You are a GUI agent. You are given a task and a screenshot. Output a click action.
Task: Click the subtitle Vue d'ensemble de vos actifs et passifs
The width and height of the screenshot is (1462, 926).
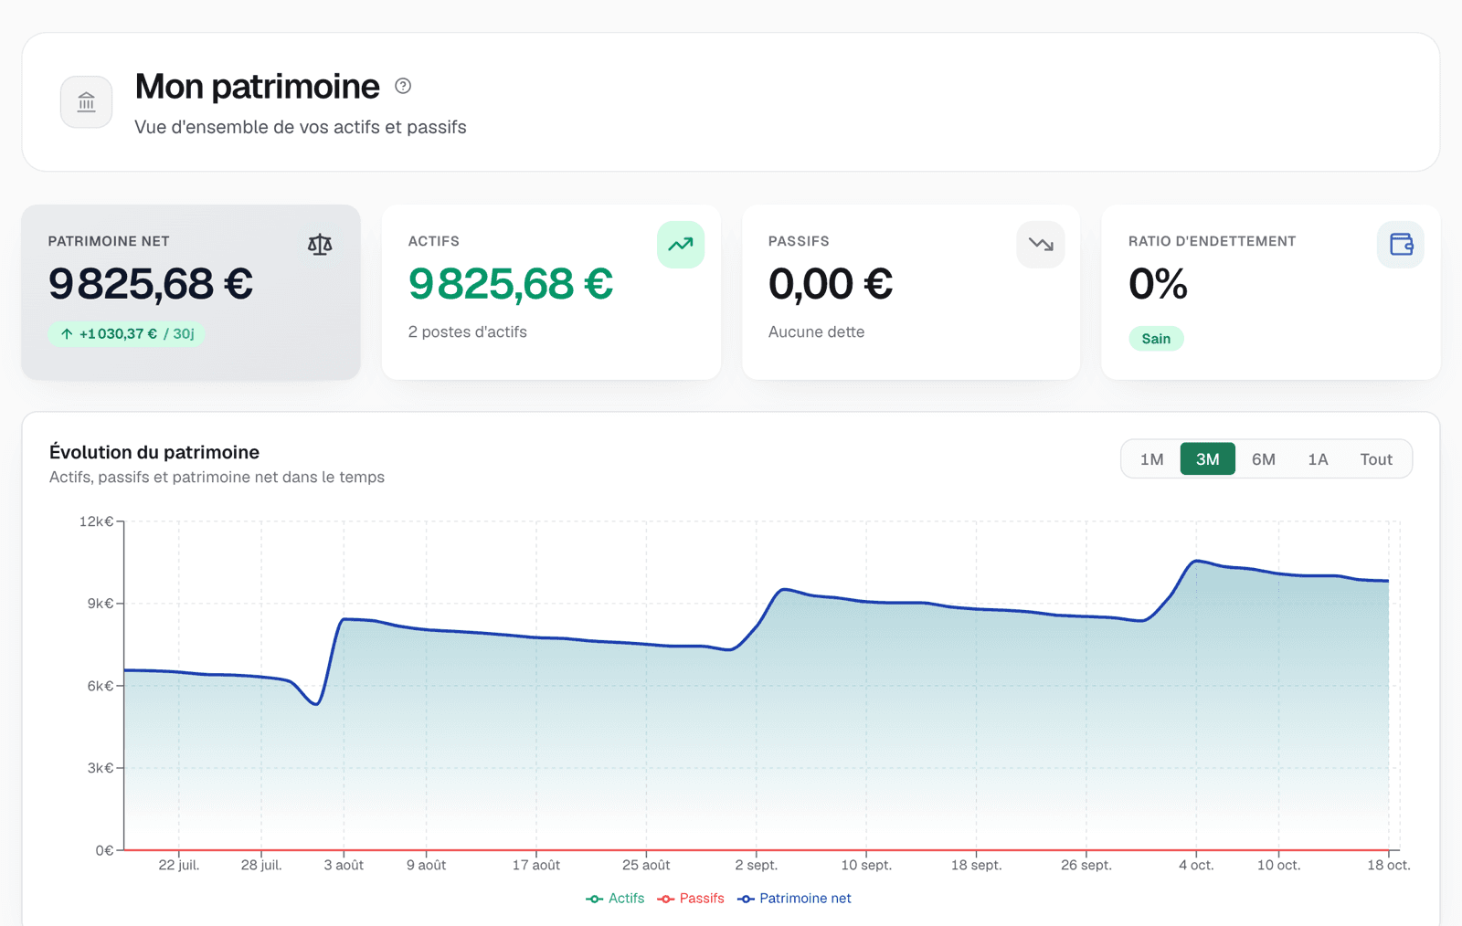301,127
